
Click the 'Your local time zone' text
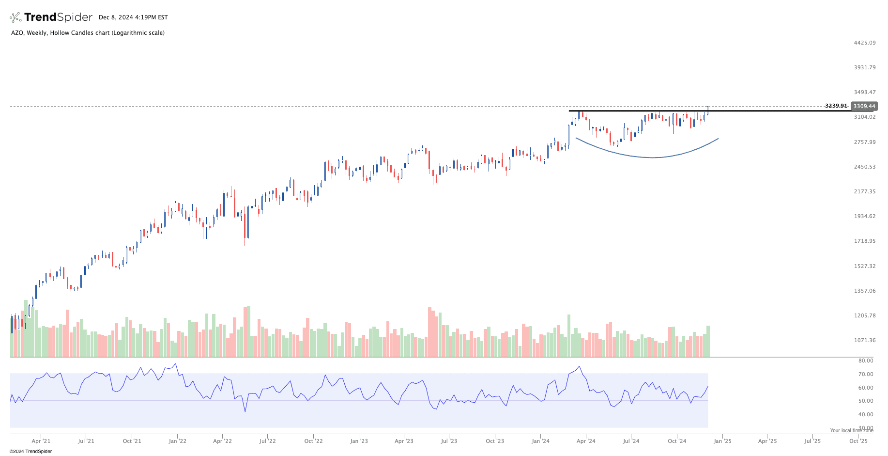point(851,430)
